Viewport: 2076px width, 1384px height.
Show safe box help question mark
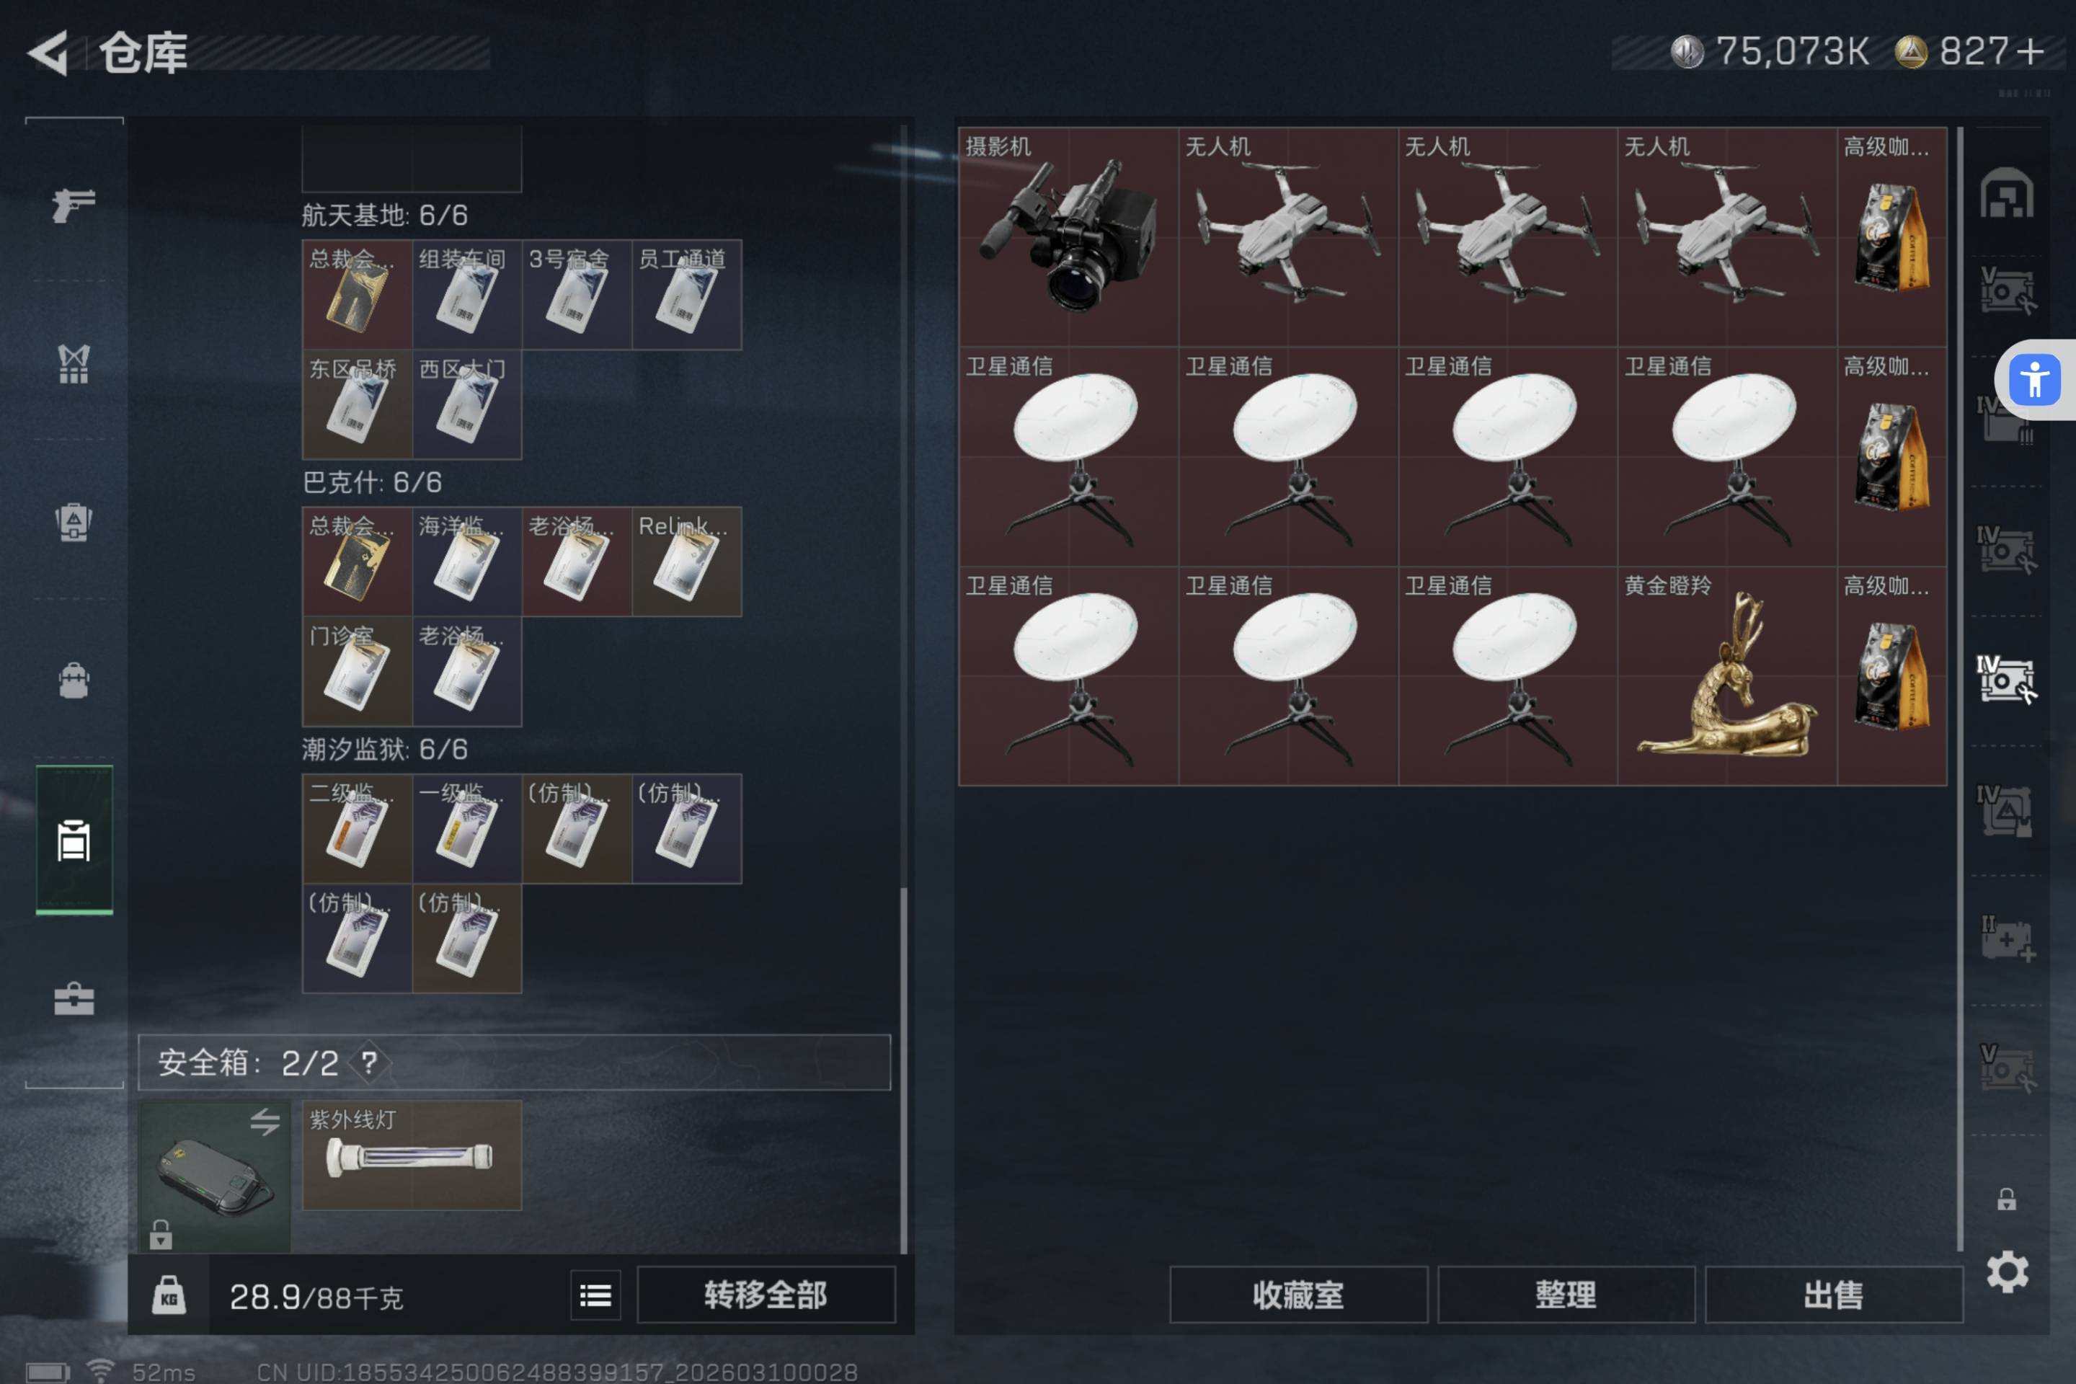point(370,1062)
